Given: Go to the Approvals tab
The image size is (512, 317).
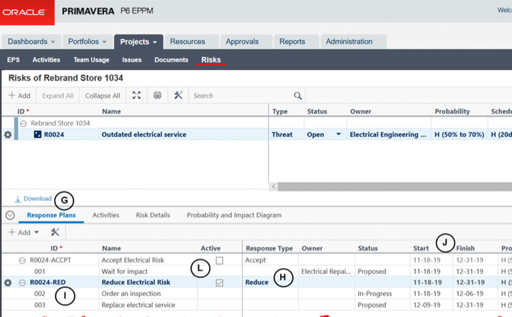Looking at the screenshot, I should (242, 42).
